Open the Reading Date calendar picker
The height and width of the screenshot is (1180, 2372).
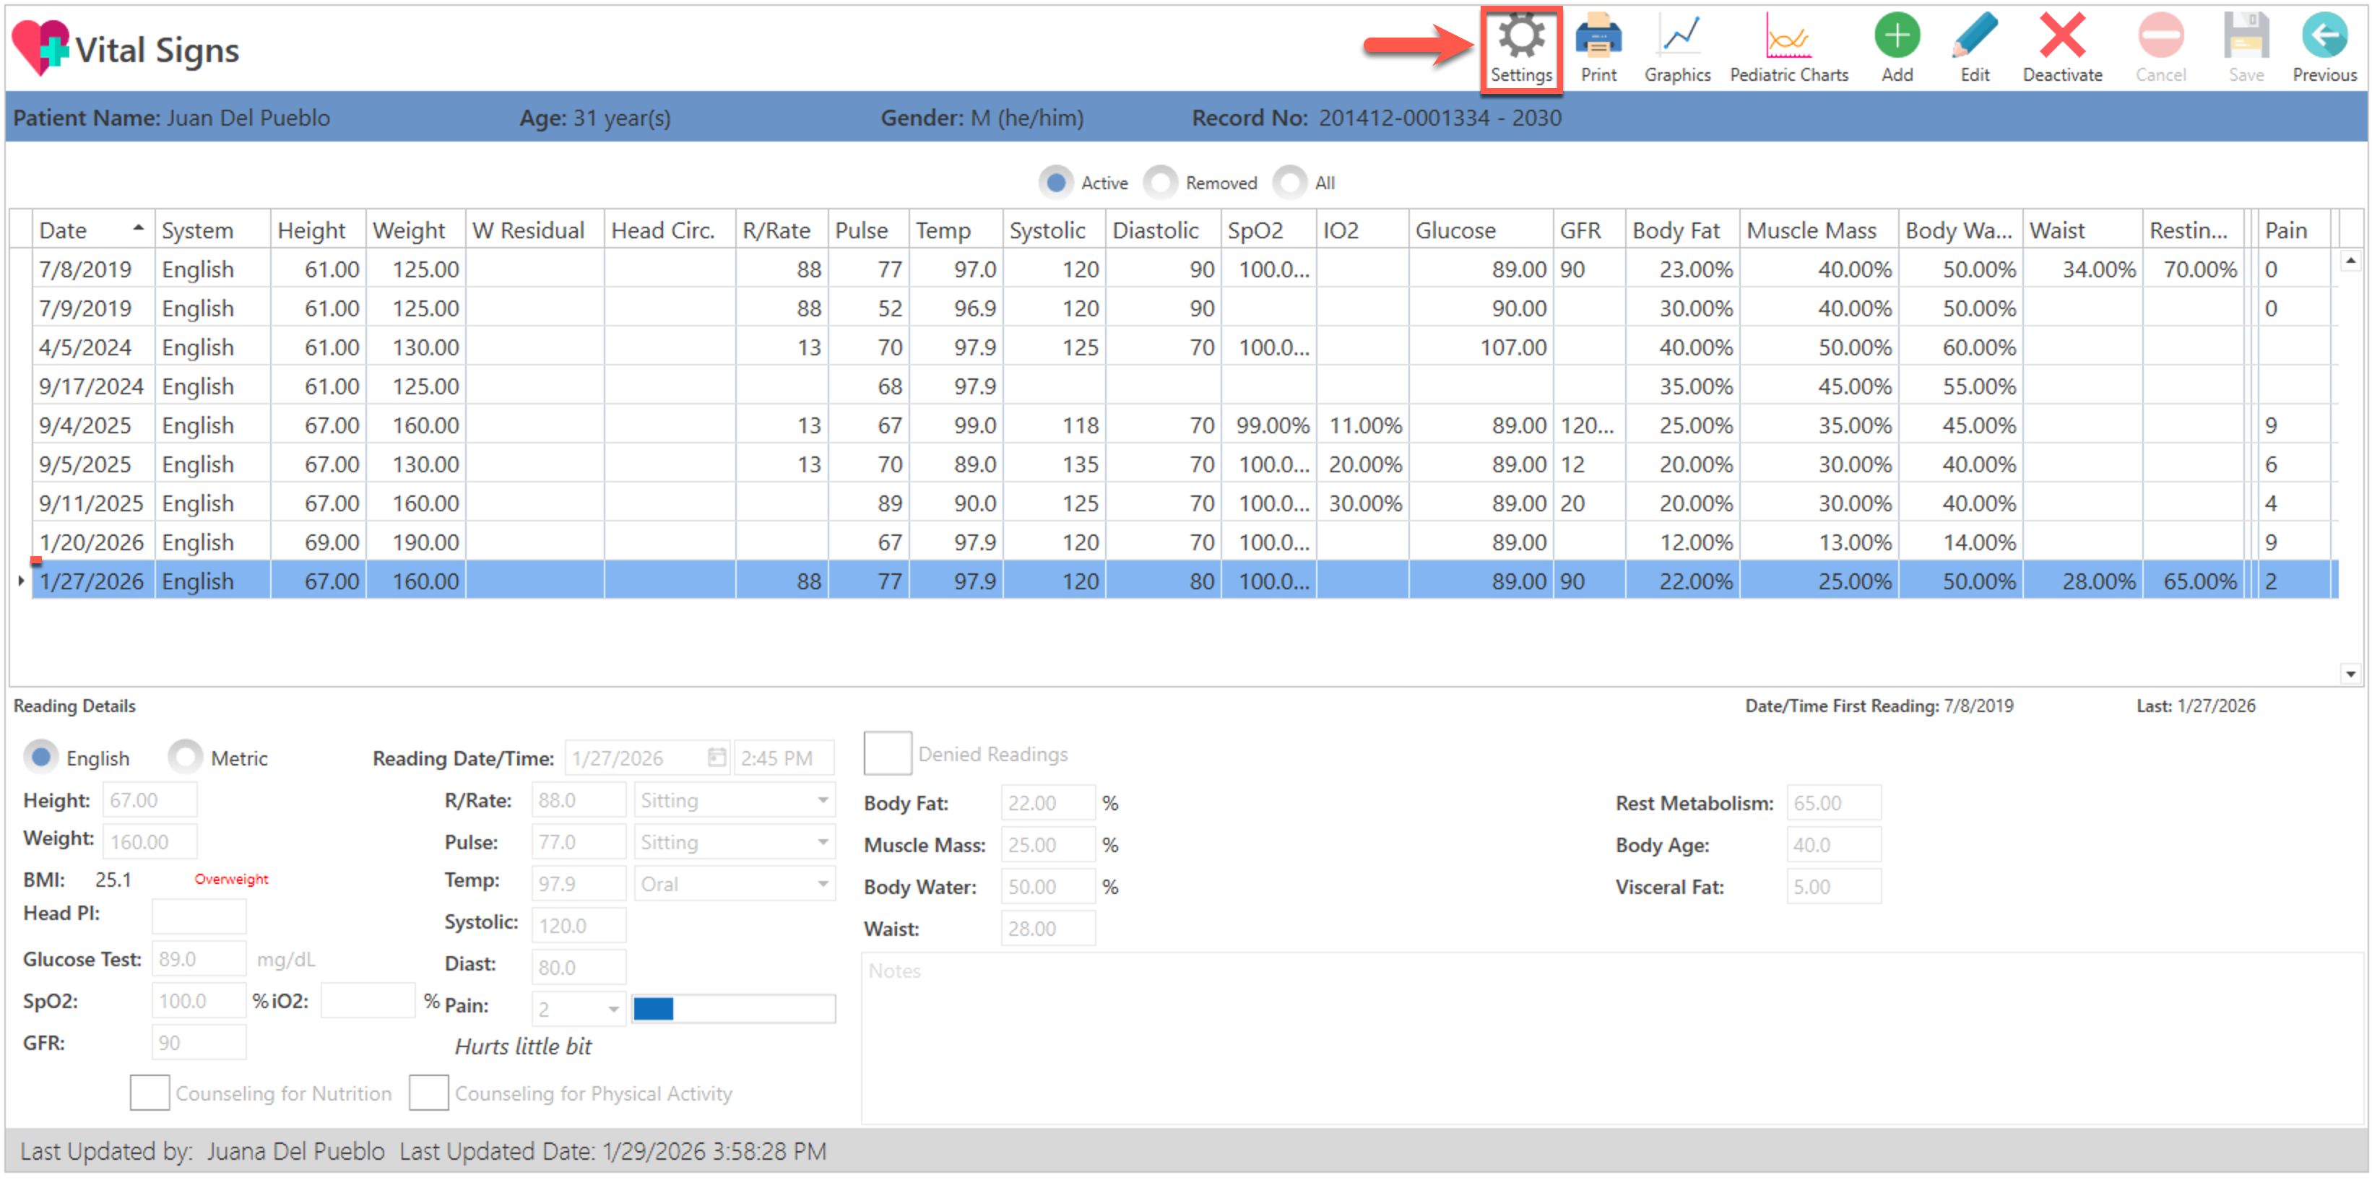tap(717, 758)
